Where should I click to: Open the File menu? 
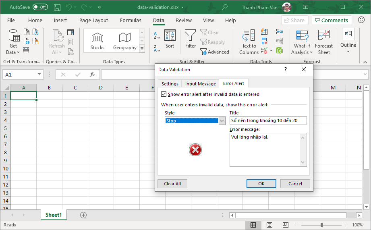11,21
